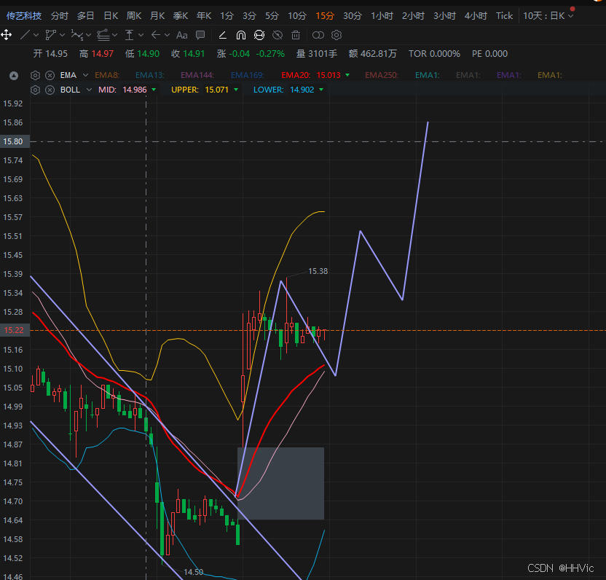This screenshot has width=606, height=580.
Task: Switch to 日K chart tab
Action: 111,16
